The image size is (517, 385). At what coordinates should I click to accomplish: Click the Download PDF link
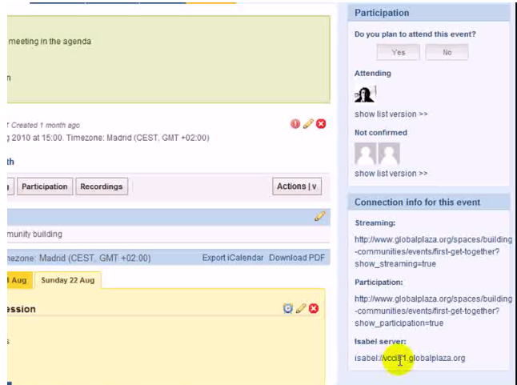click(x=297, y=258)
